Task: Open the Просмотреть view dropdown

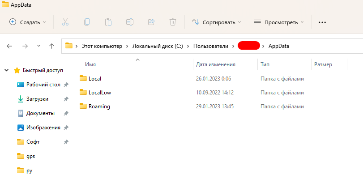Action: [x=278, y=22]
